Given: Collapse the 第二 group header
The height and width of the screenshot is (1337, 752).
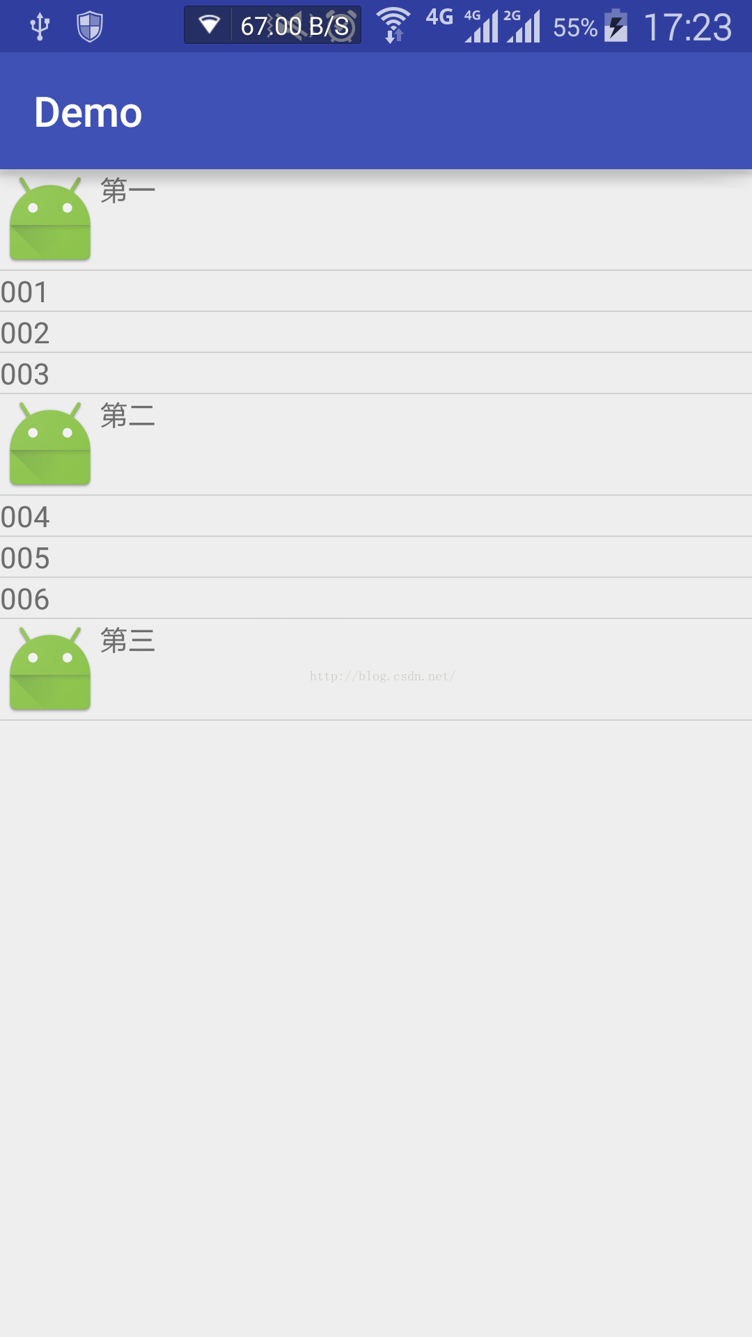Looking at the screenshot, I should [x=376, y=444].
